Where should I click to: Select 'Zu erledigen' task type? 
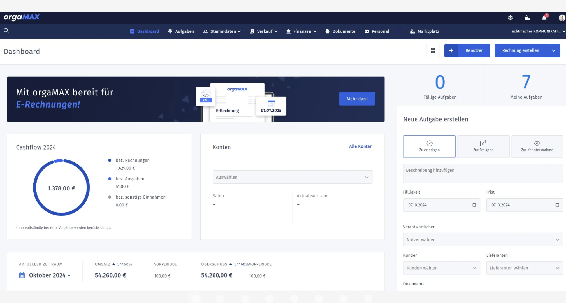pyautogui.click(x=429, y=146)
